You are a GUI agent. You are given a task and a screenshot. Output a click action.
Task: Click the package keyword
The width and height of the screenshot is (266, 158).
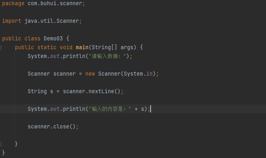tap(13, 3)
